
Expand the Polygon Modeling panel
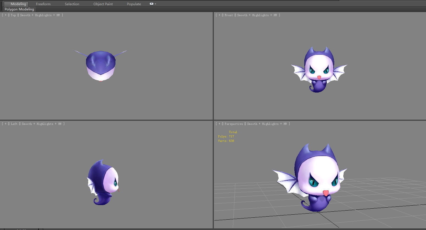click(x=19, y=9)
